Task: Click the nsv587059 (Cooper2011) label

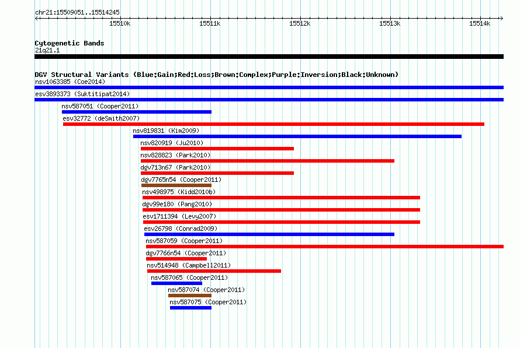Action: (184, 241)
